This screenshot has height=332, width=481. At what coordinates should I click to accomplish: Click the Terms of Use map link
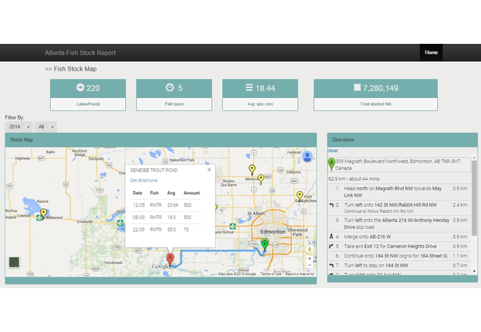[x=271, y=274]
